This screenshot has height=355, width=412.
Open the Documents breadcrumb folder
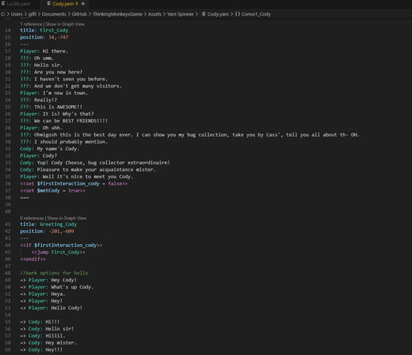[54, 14]
